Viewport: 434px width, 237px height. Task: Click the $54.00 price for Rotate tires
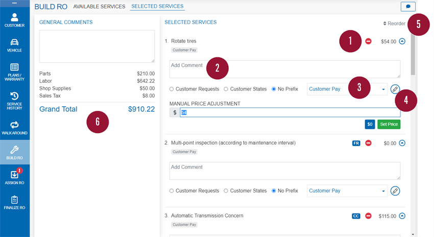389,41
